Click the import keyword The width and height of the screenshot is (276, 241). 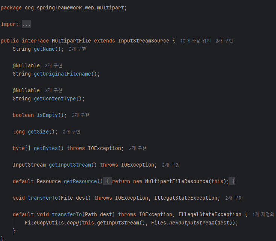click(10, 24)
